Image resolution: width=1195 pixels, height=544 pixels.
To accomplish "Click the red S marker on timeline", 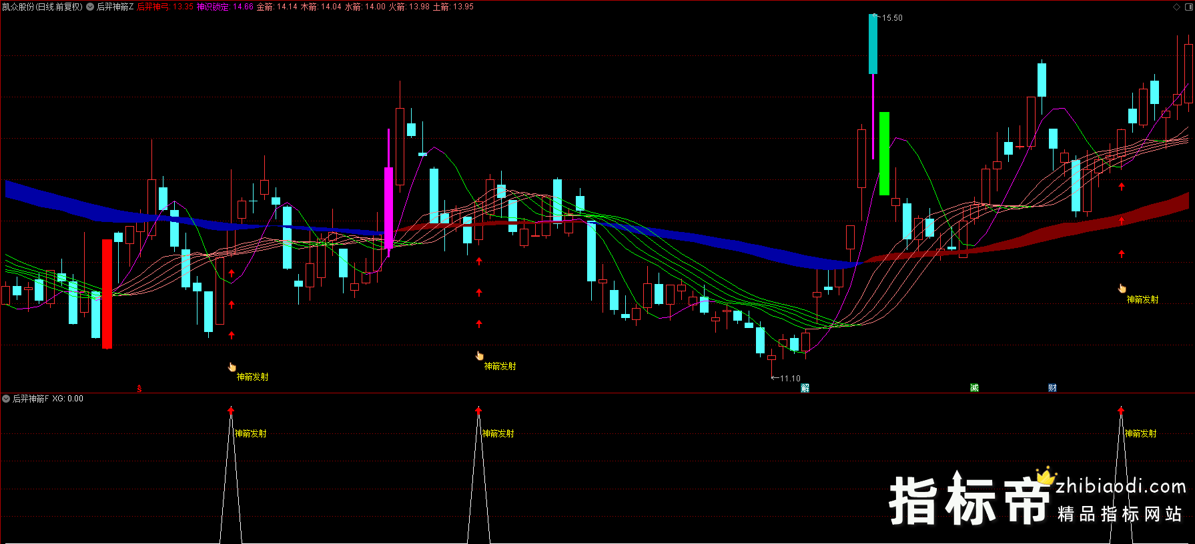I will point(139,389).
